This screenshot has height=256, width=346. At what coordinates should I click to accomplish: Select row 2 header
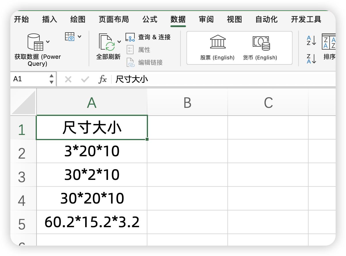[x=23, y=151]
